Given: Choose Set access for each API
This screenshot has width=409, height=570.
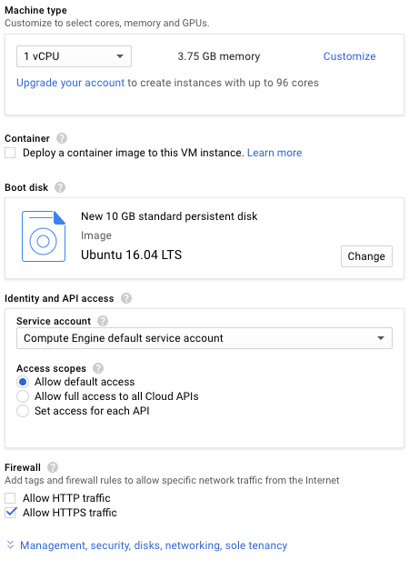Looking at the screenshot, I should pyautogui.click(x=23, y=411).
